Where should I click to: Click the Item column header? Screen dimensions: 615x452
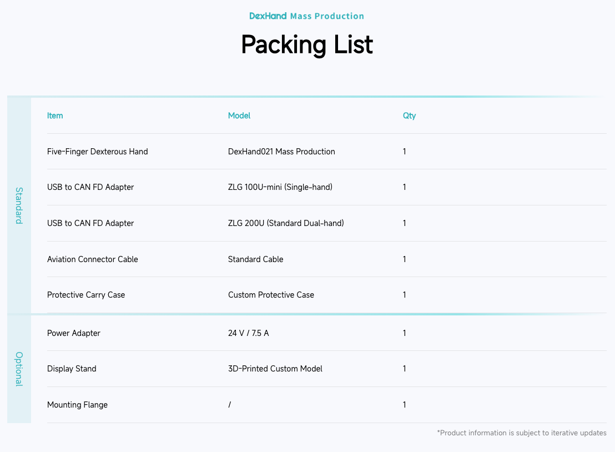55,115
